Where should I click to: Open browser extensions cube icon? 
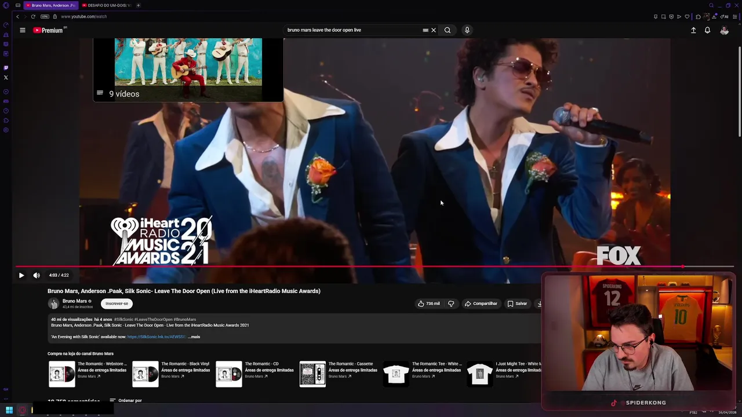pyautogui.click(x=698, y=16)
